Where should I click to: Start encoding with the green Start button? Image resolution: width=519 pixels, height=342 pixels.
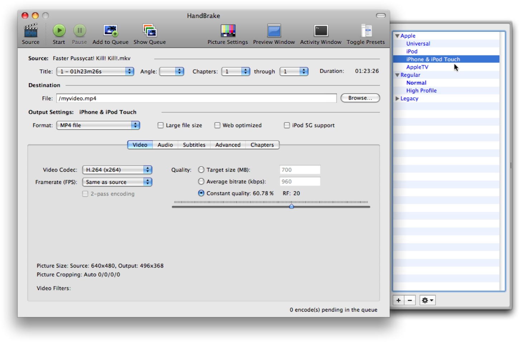pos(59,31)
